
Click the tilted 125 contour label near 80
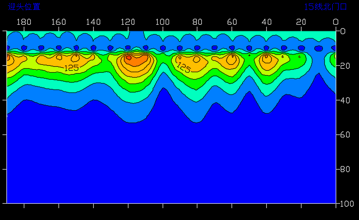pos(183,68)
